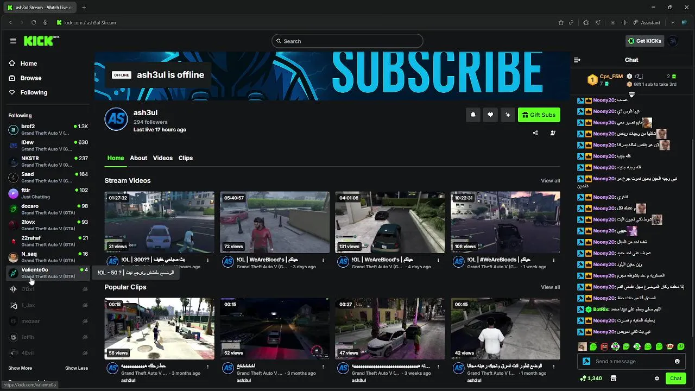Insert the red angry emote

pos(604,346)
